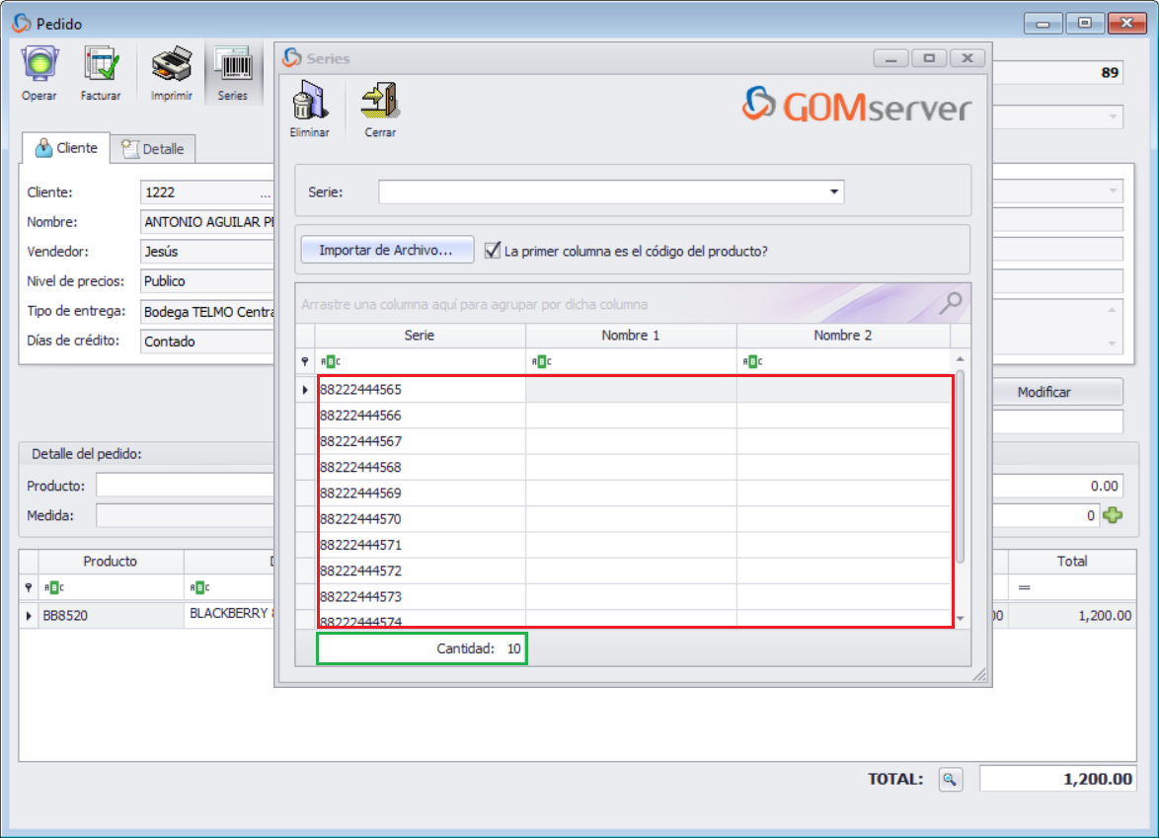Click the green plus icon to add product
Image resolution: width=1159 pixels, height=838 pixels.
(1112, 515)
